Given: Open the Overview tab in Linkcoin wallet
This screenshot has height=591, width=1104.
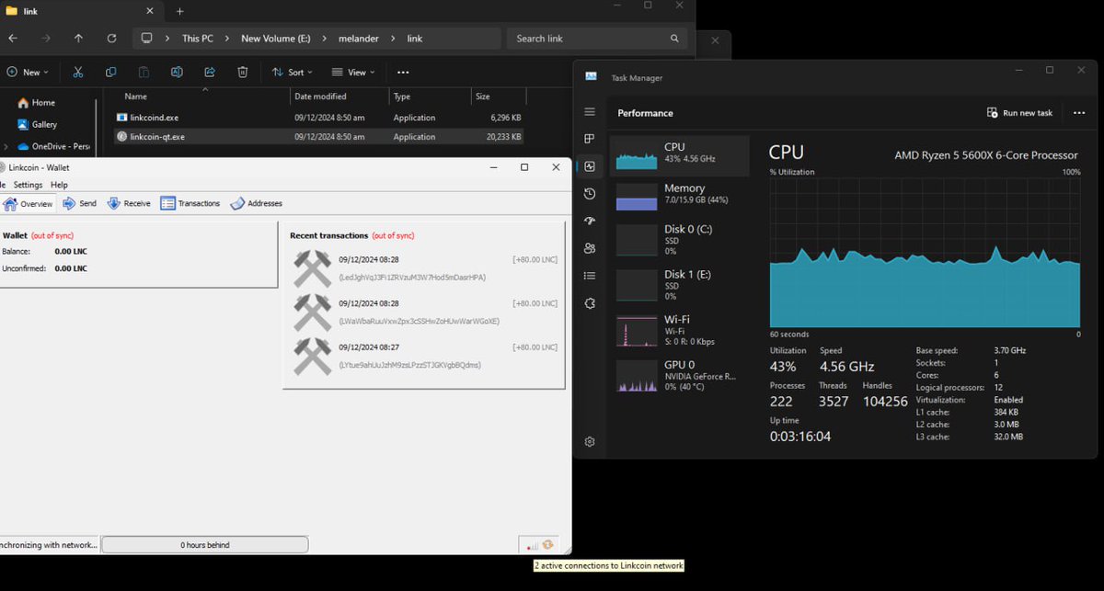Looking at the screenshot, I should (x=28, y=203).
